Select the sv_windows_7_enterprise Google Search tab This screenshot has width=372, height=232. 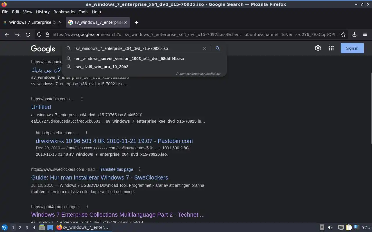pos(98,22)
